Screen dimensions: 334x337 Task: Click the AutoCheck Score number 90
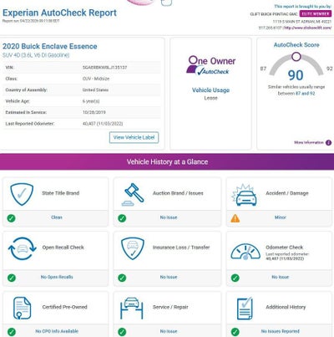click(x=296, y=75)
